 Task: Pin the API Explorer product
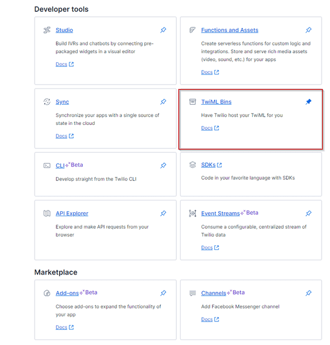pos(163,213)
